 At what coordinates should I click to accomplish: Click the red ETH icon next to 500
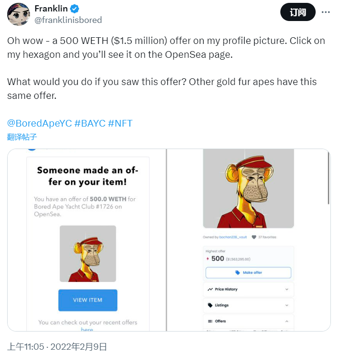pyautogui.click(x=207, y=259)
